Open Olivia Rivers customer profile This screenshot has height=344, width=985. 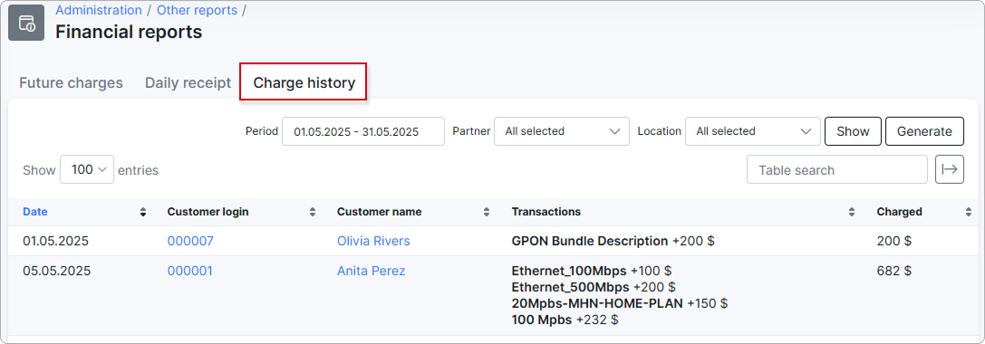373,241
